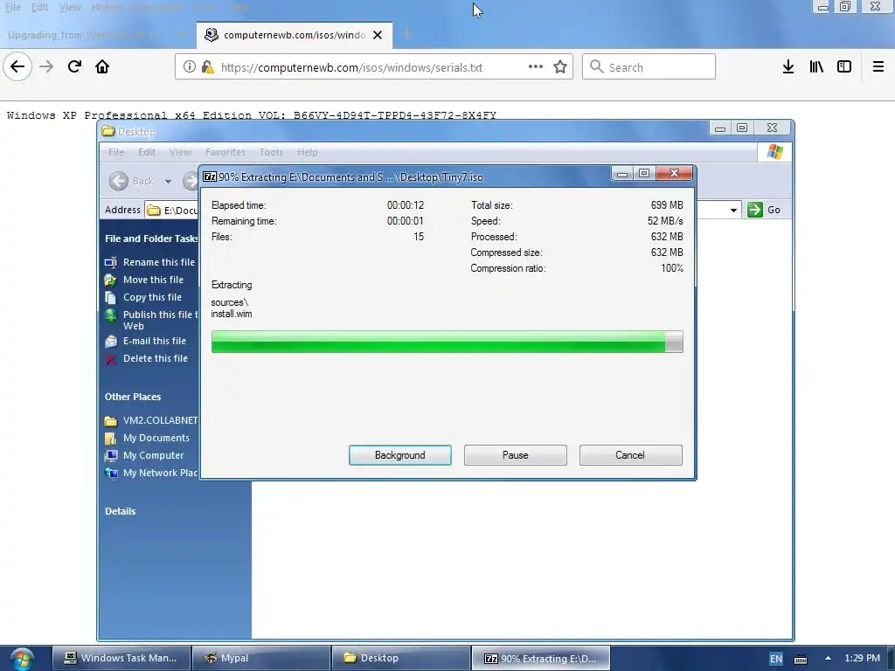Show site information icon in address bar
Screen dimensions: 895x671
(189, 66)
